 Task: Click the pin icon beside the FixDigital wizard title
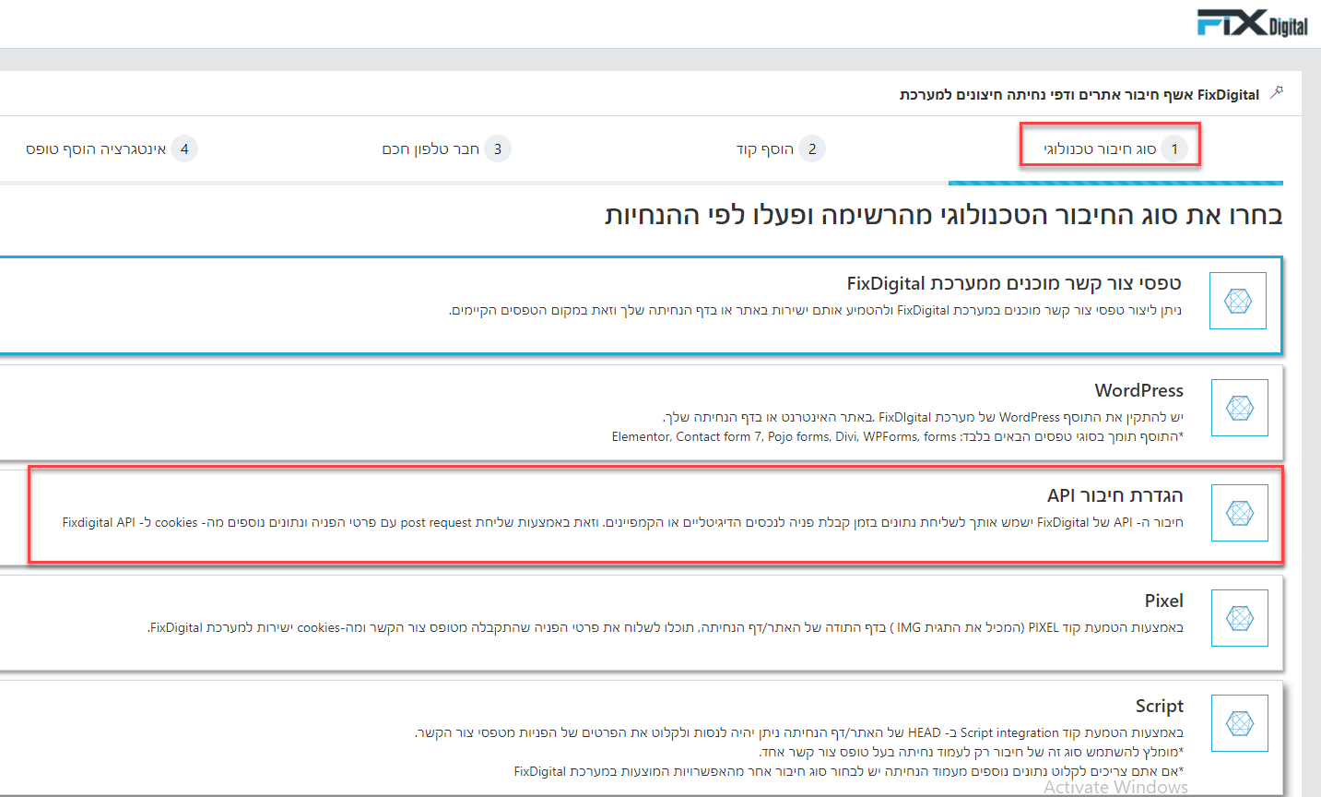[x=1277, y=92]
